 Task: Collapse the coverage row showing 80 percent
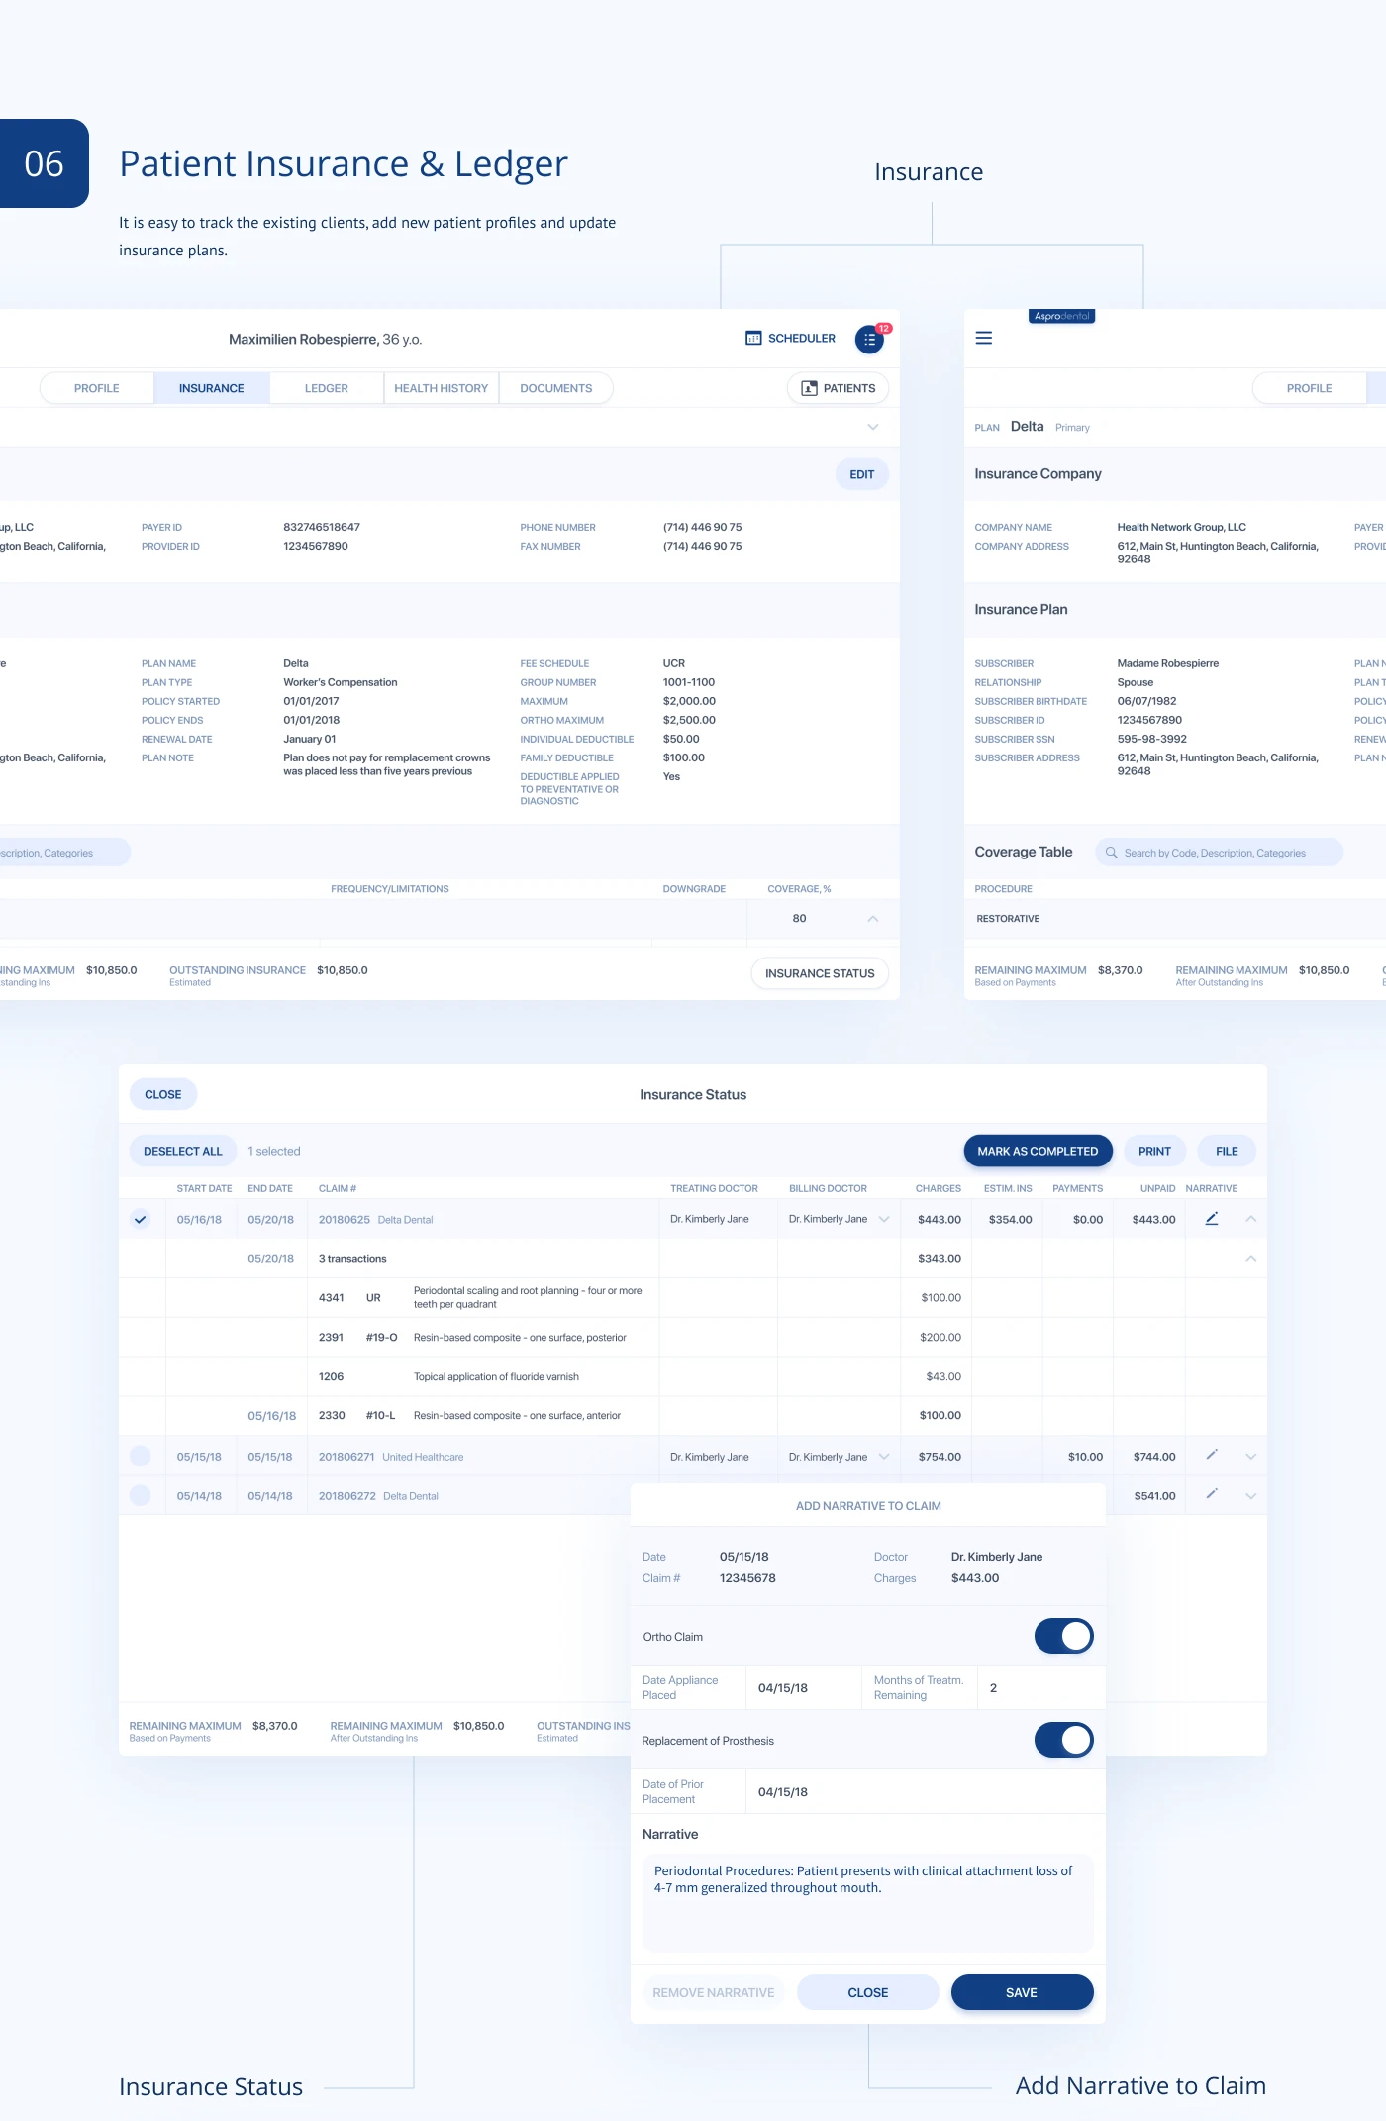873,919
